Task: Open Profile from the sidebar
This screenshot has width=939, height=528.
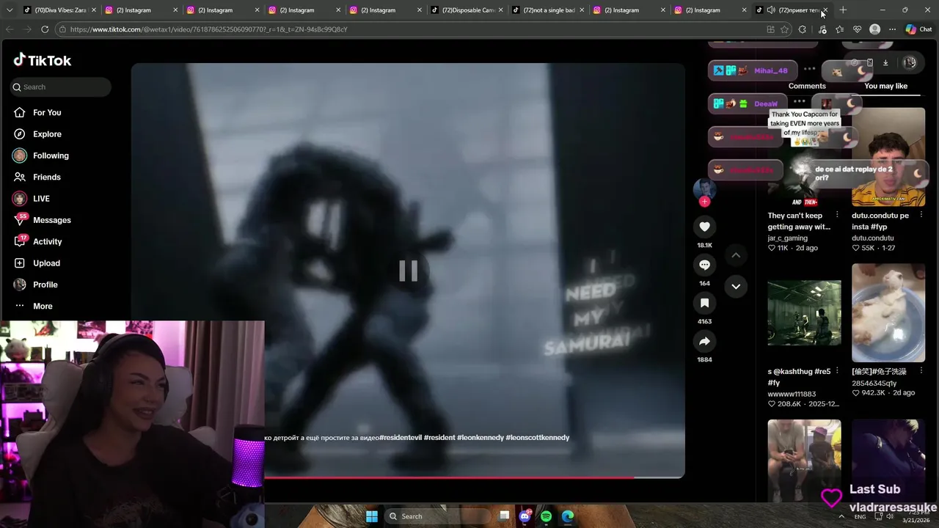Action: [45, 285]
